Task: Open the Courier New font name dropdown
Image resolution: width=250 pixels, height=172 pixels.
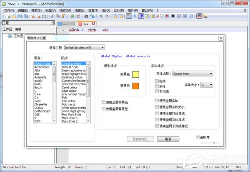Action: (x=193, y=74)
